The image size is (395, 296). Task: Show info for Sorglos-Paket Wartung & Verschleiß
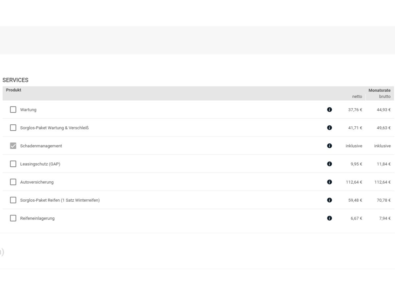(x=329, y=128)
